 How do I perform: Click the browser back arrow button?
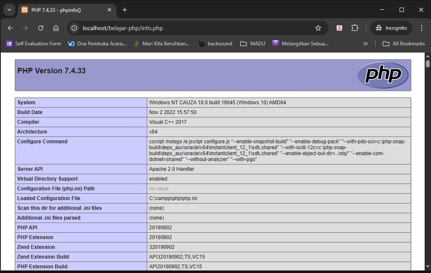[x=10, y=28]
